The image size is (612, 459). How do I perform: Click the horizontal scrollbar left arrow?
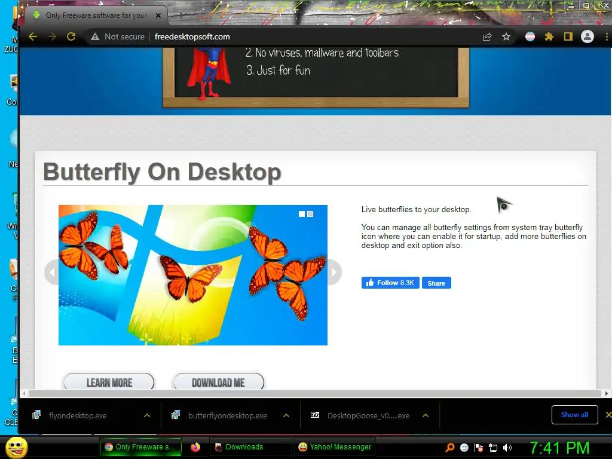click(24, 393)
